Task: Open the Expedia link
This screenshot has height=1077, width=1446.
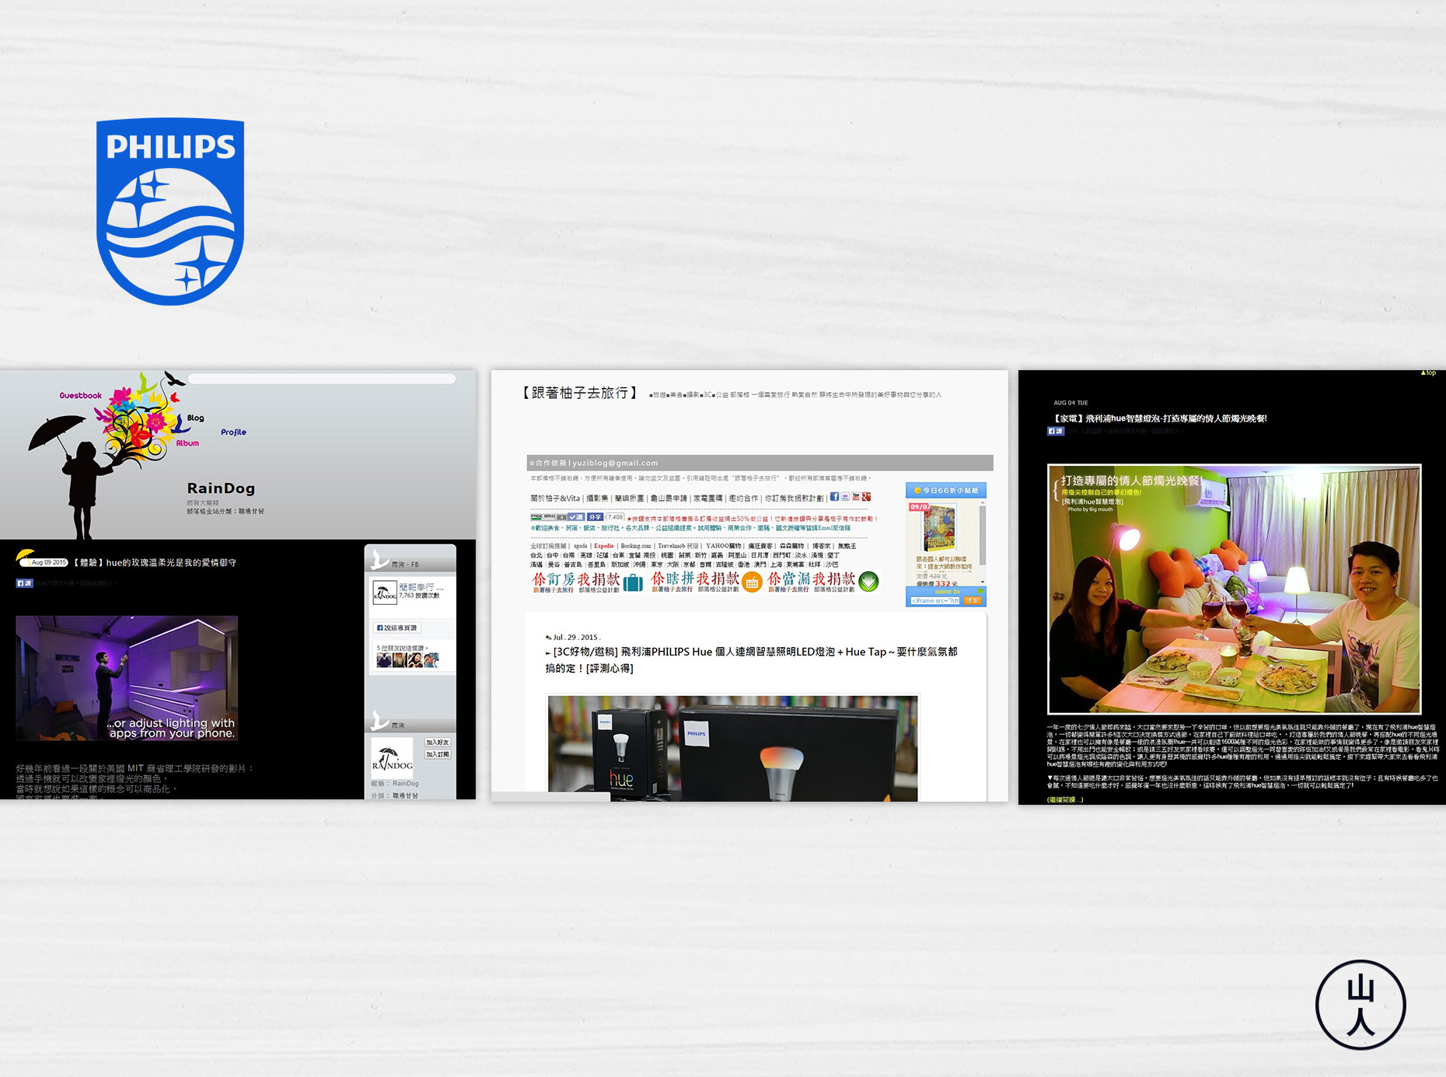Action: coord(604,546)
